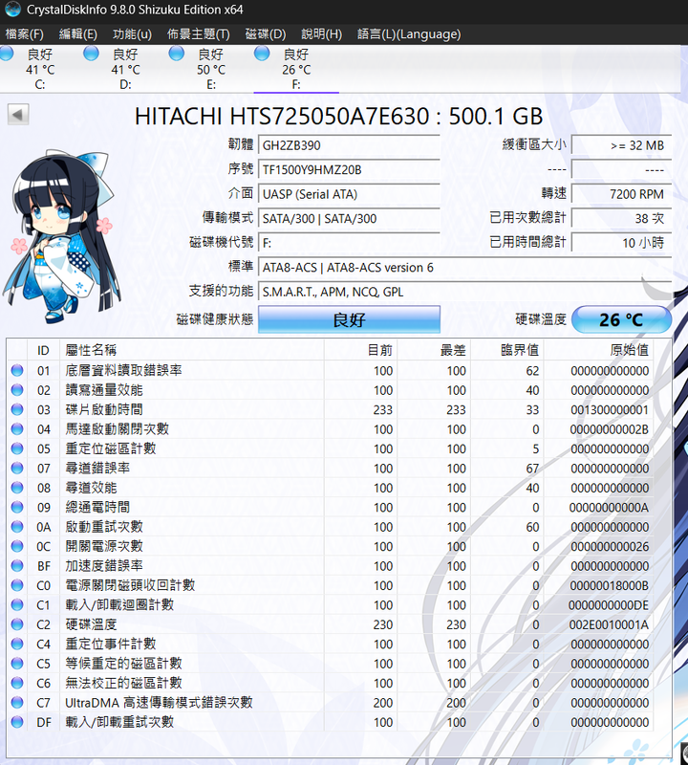
Task: Click the 原始值 column header
Action: pyautogui.click(x=599, y=350)
